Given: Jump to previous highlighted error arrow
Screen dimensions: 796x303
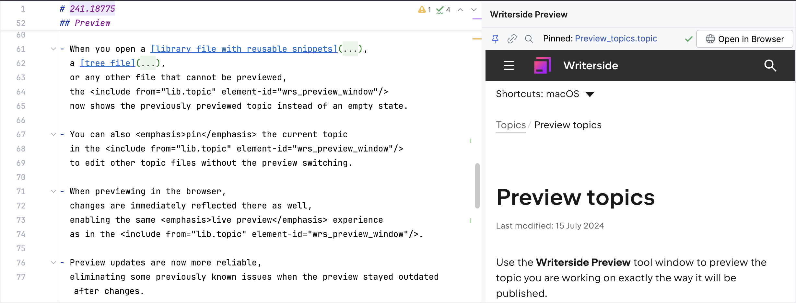Looking at the screenshot, I should tap(460, 10).
